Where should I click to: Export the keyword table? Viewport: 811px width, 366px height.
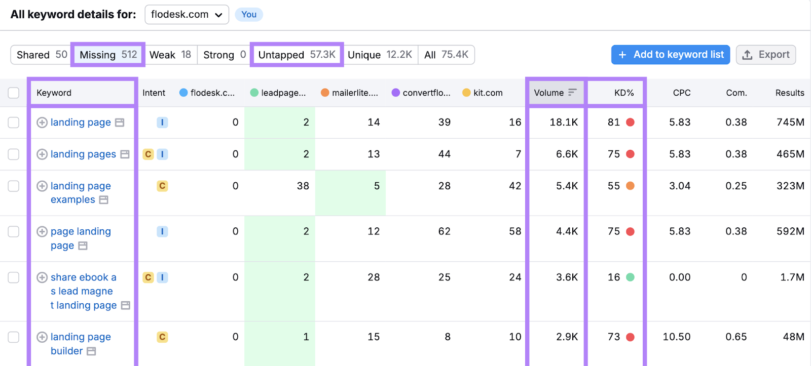[765, 55]
